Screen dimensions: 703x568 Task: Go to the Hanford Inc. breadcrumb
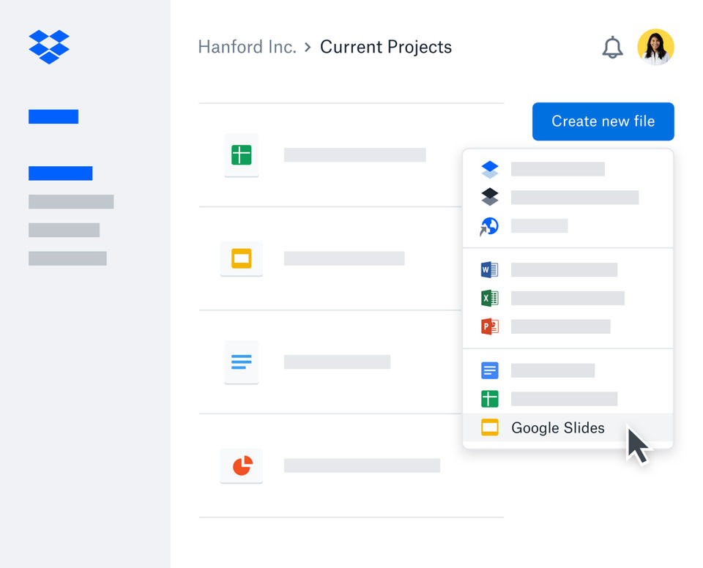coord(247,48)
